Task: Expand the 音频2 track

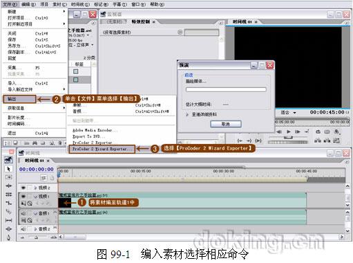Action: click(35, 229)
